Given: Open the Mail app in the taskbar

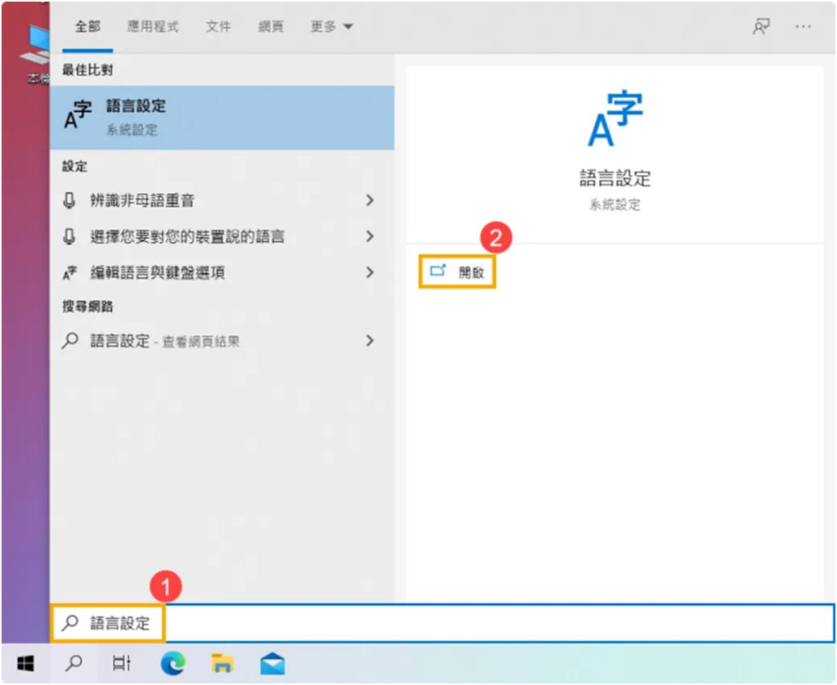Looking at the screenshot, I should coord(272,662).
